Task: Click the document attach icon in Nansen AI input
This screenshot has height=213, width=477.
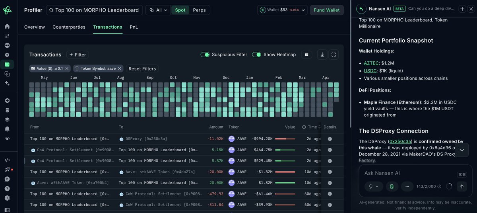Action: [x=392, y=186]
